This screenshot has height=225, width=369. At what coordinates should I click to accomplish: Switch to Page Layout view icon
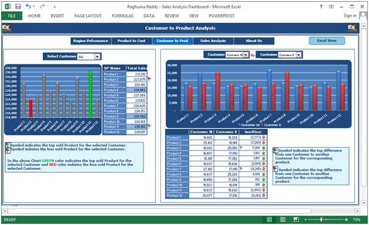click(283, 219)
